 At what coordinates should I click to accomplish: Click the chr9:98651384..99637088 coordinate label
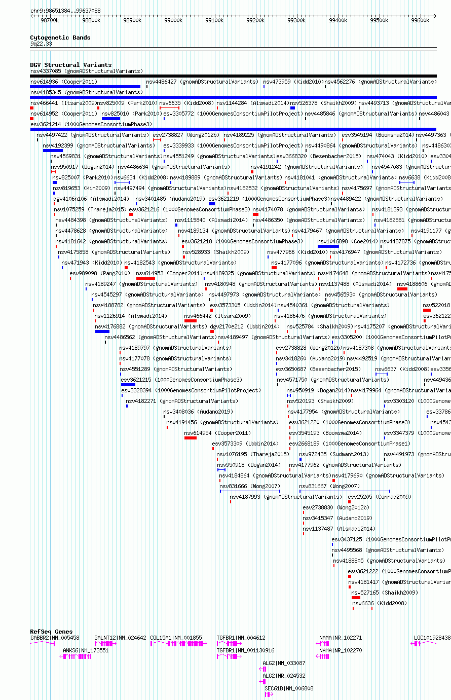click(x=65, y=11)
